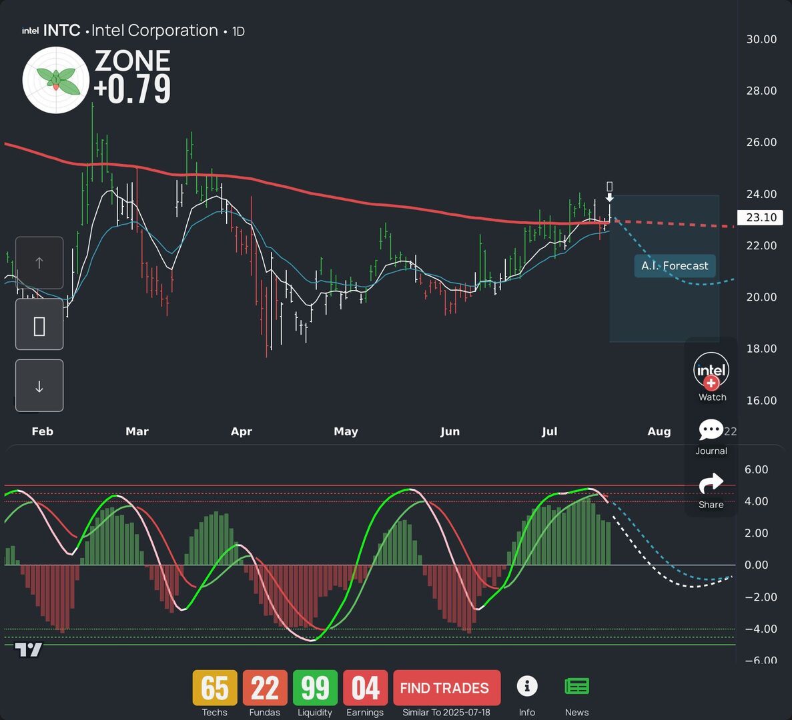Viewport: 792px width, 720px height.
Task: Click the white down arrow marker on chart
Action: [x=610, y=197]
